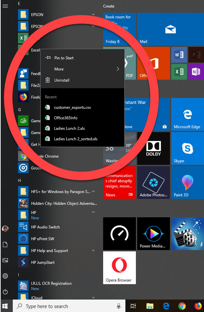The image size is (204, 312).
Task: Open the PowerPoint tile
Action: coord(196,55)
